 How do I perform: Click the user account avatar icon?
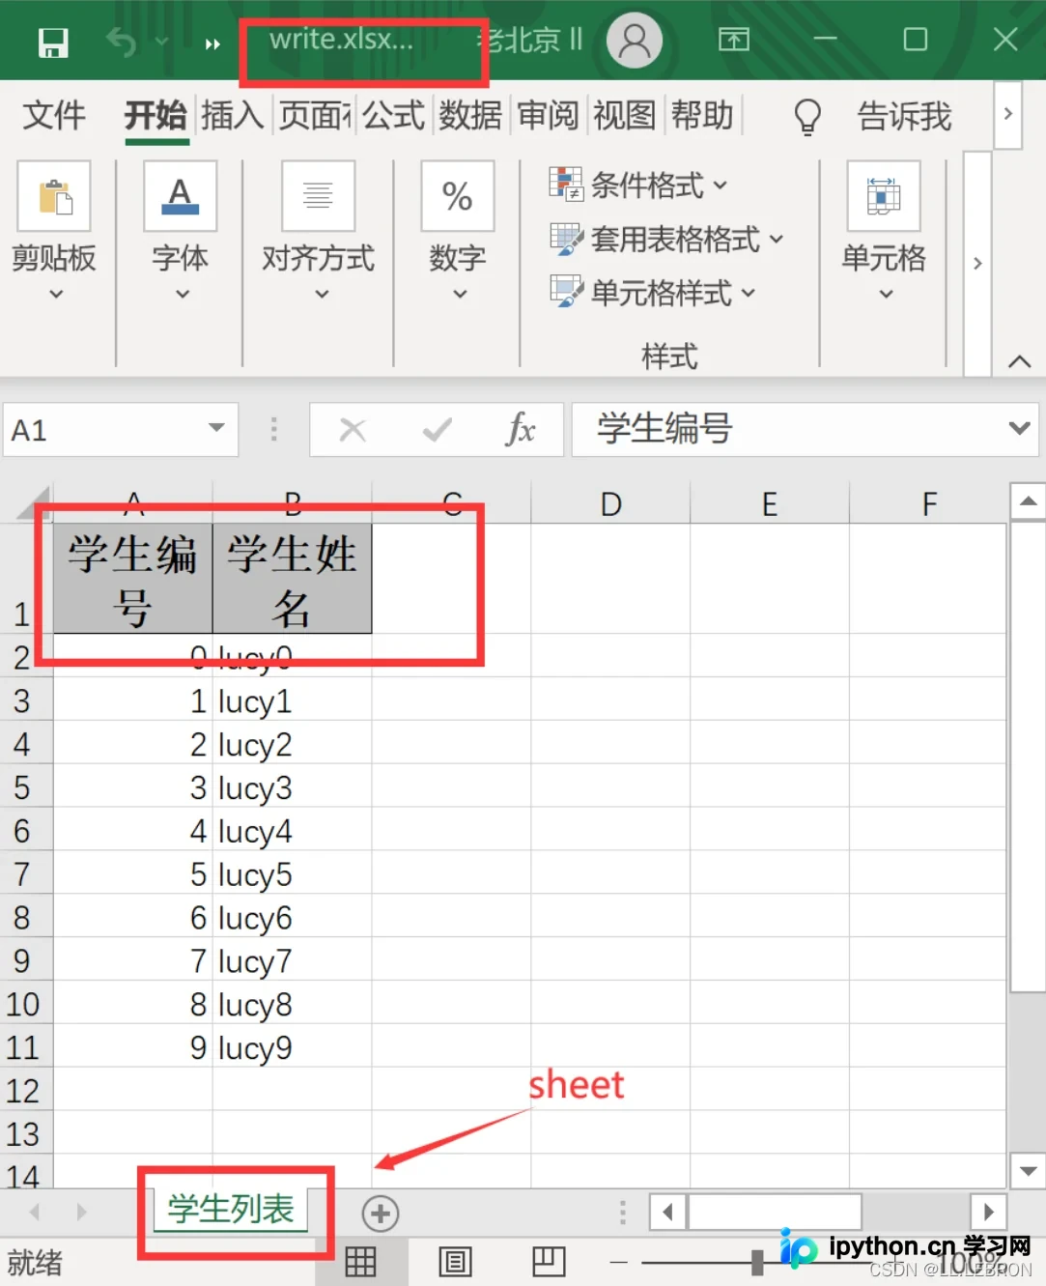click(634, 40)
